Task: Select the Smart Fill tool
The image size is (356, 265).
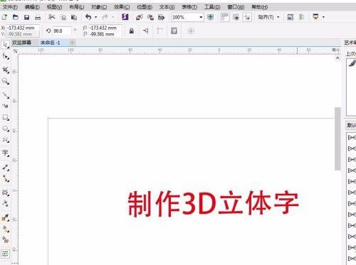Action: pos(5,239)
